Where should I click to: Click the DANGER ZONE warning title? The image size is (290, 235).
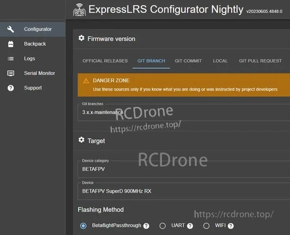point(111,81)
